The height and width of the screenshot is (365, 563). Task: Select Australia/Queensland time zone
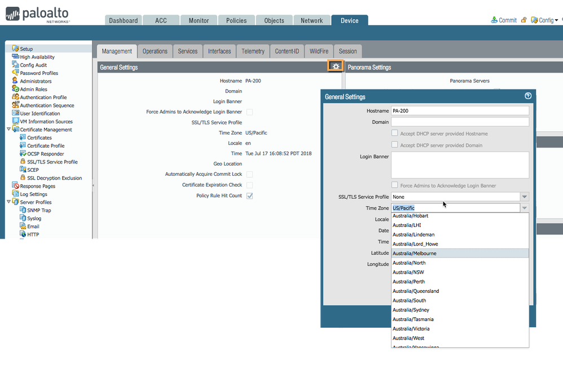[460, 291]
